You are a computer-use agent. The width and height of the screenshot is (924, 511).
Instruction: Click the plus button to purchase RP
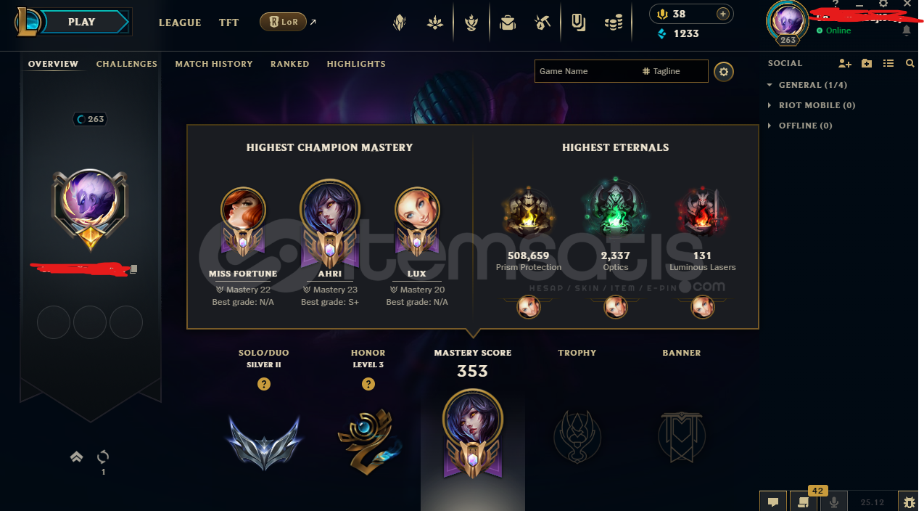click(722, 14)
